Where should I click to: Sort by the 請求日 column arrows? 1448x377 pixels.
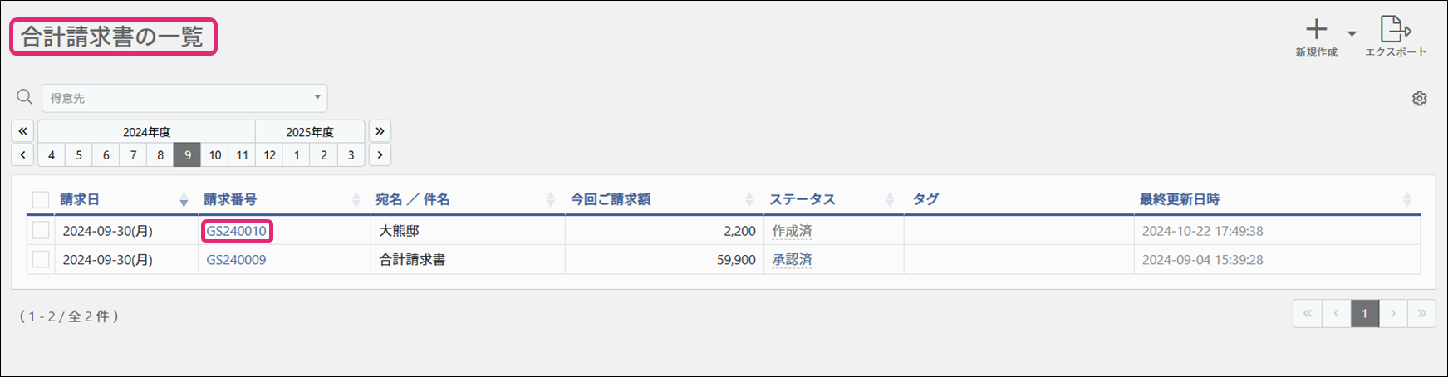[184, 199]
